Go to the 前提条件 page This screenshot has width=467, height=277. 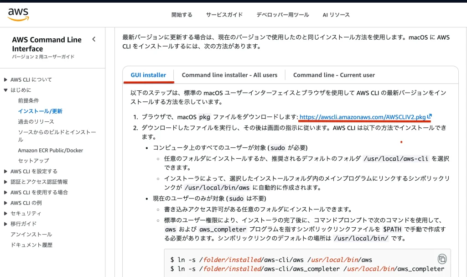pos(28,100)
